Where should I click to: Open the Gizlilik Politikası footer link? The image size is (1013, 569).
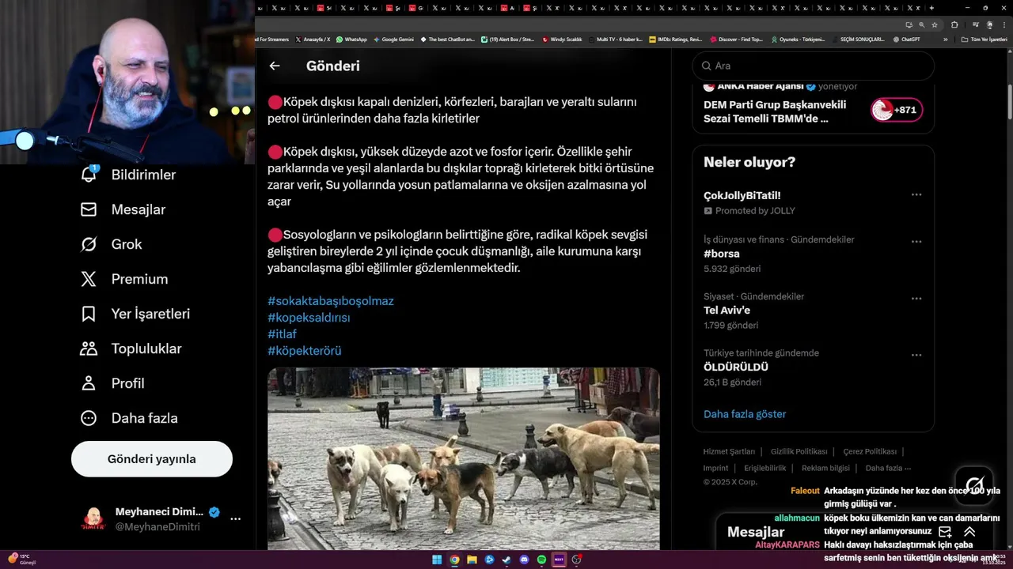pyautogui.click(x=799, y=452)
